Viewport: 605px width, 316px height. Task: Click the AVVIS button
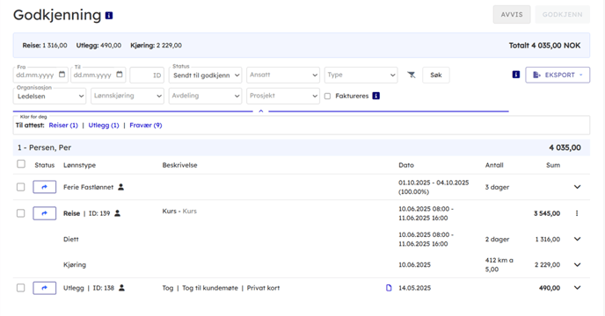[x=512, y=15]
